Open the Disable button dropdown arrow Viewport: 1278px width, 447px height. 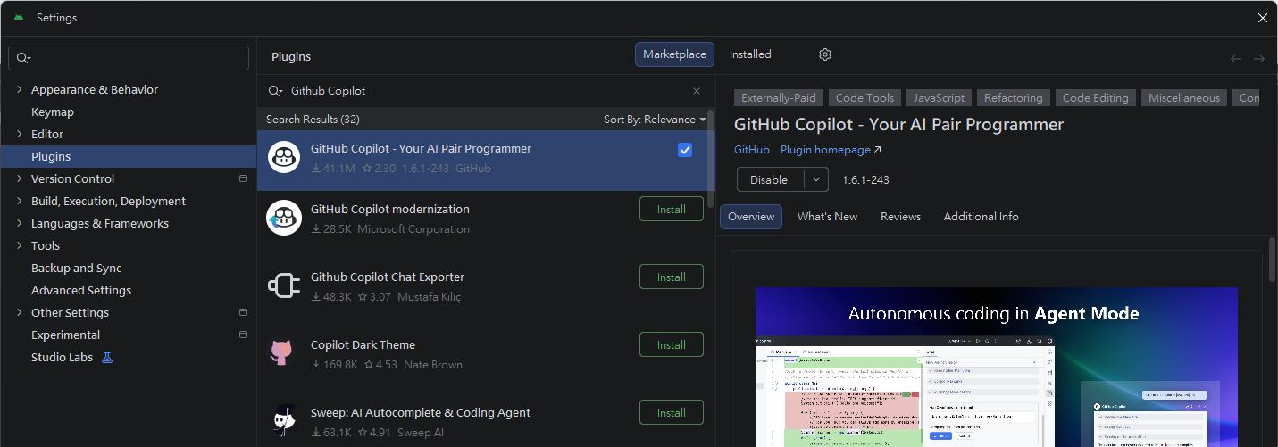[x=815, y=179]
